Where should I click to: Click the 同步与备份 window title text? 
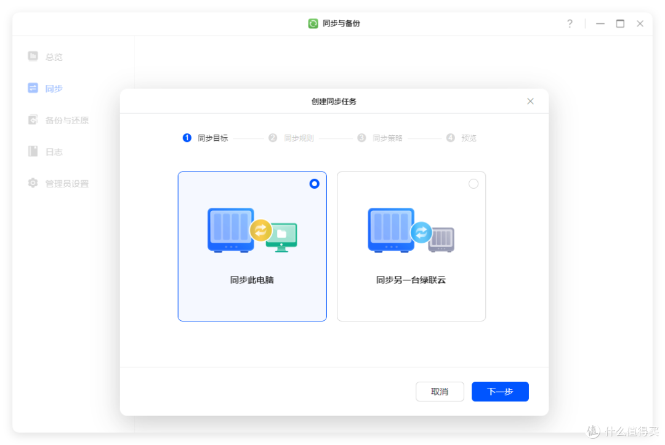pos(341,24)
